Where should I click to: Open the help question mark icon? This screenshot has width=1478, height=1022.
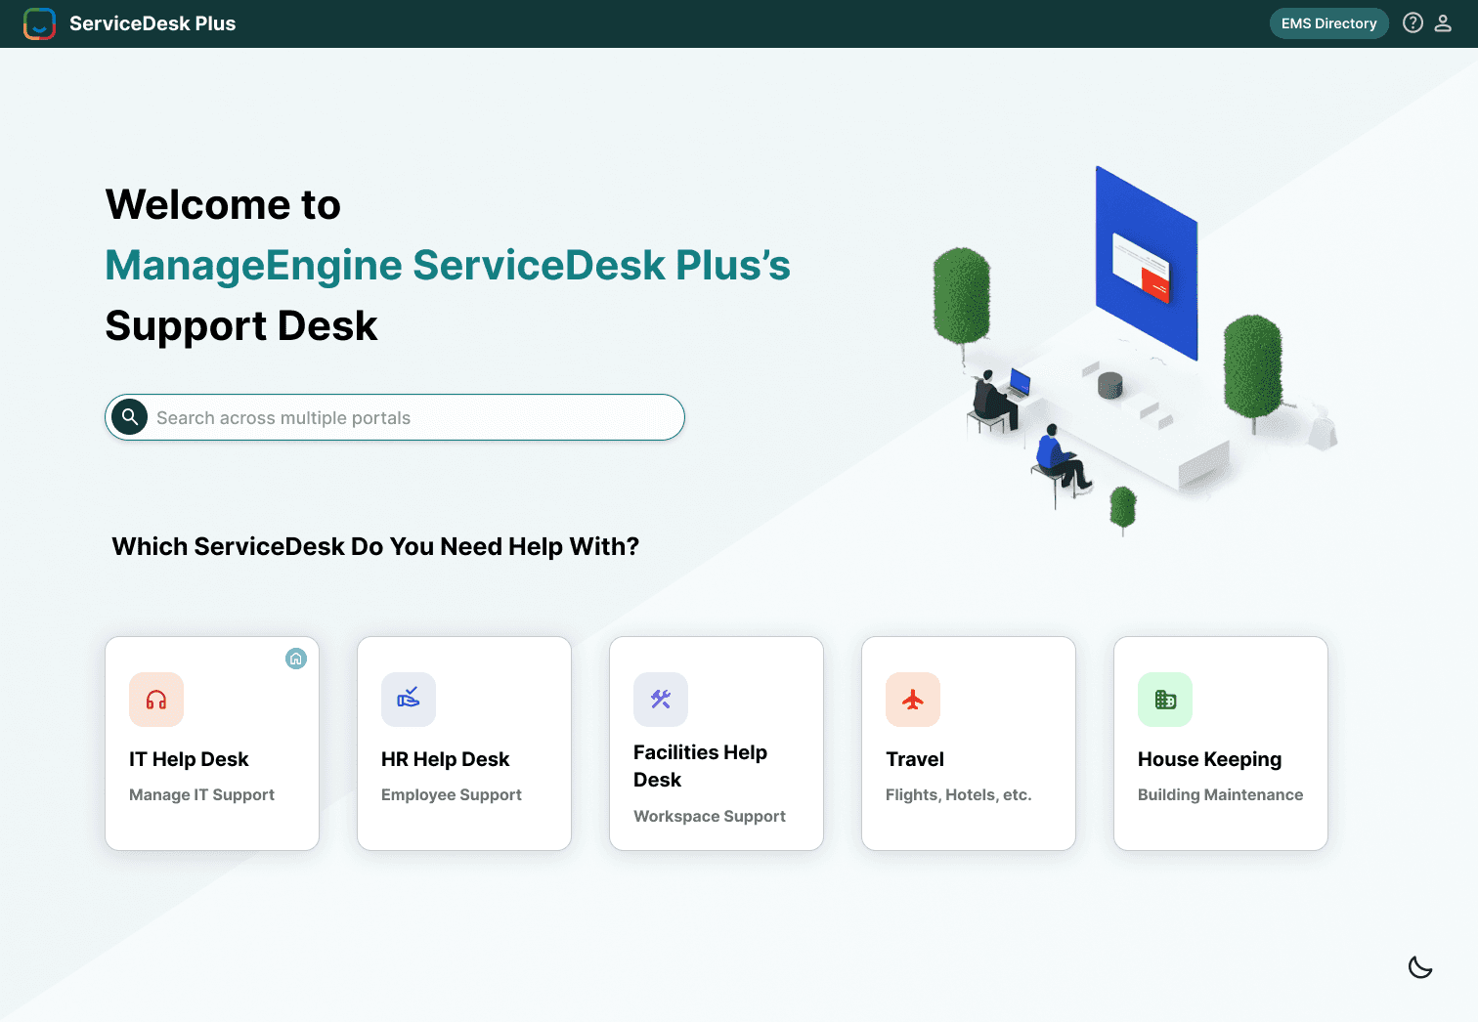(x=1413, y=23)
